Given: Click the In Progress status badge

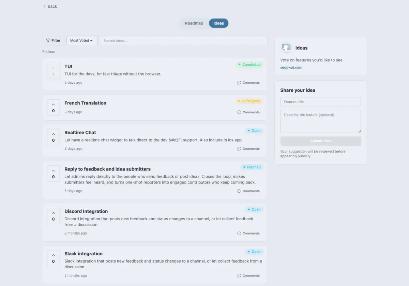Looking at the screenshot, I should point(249,101).
